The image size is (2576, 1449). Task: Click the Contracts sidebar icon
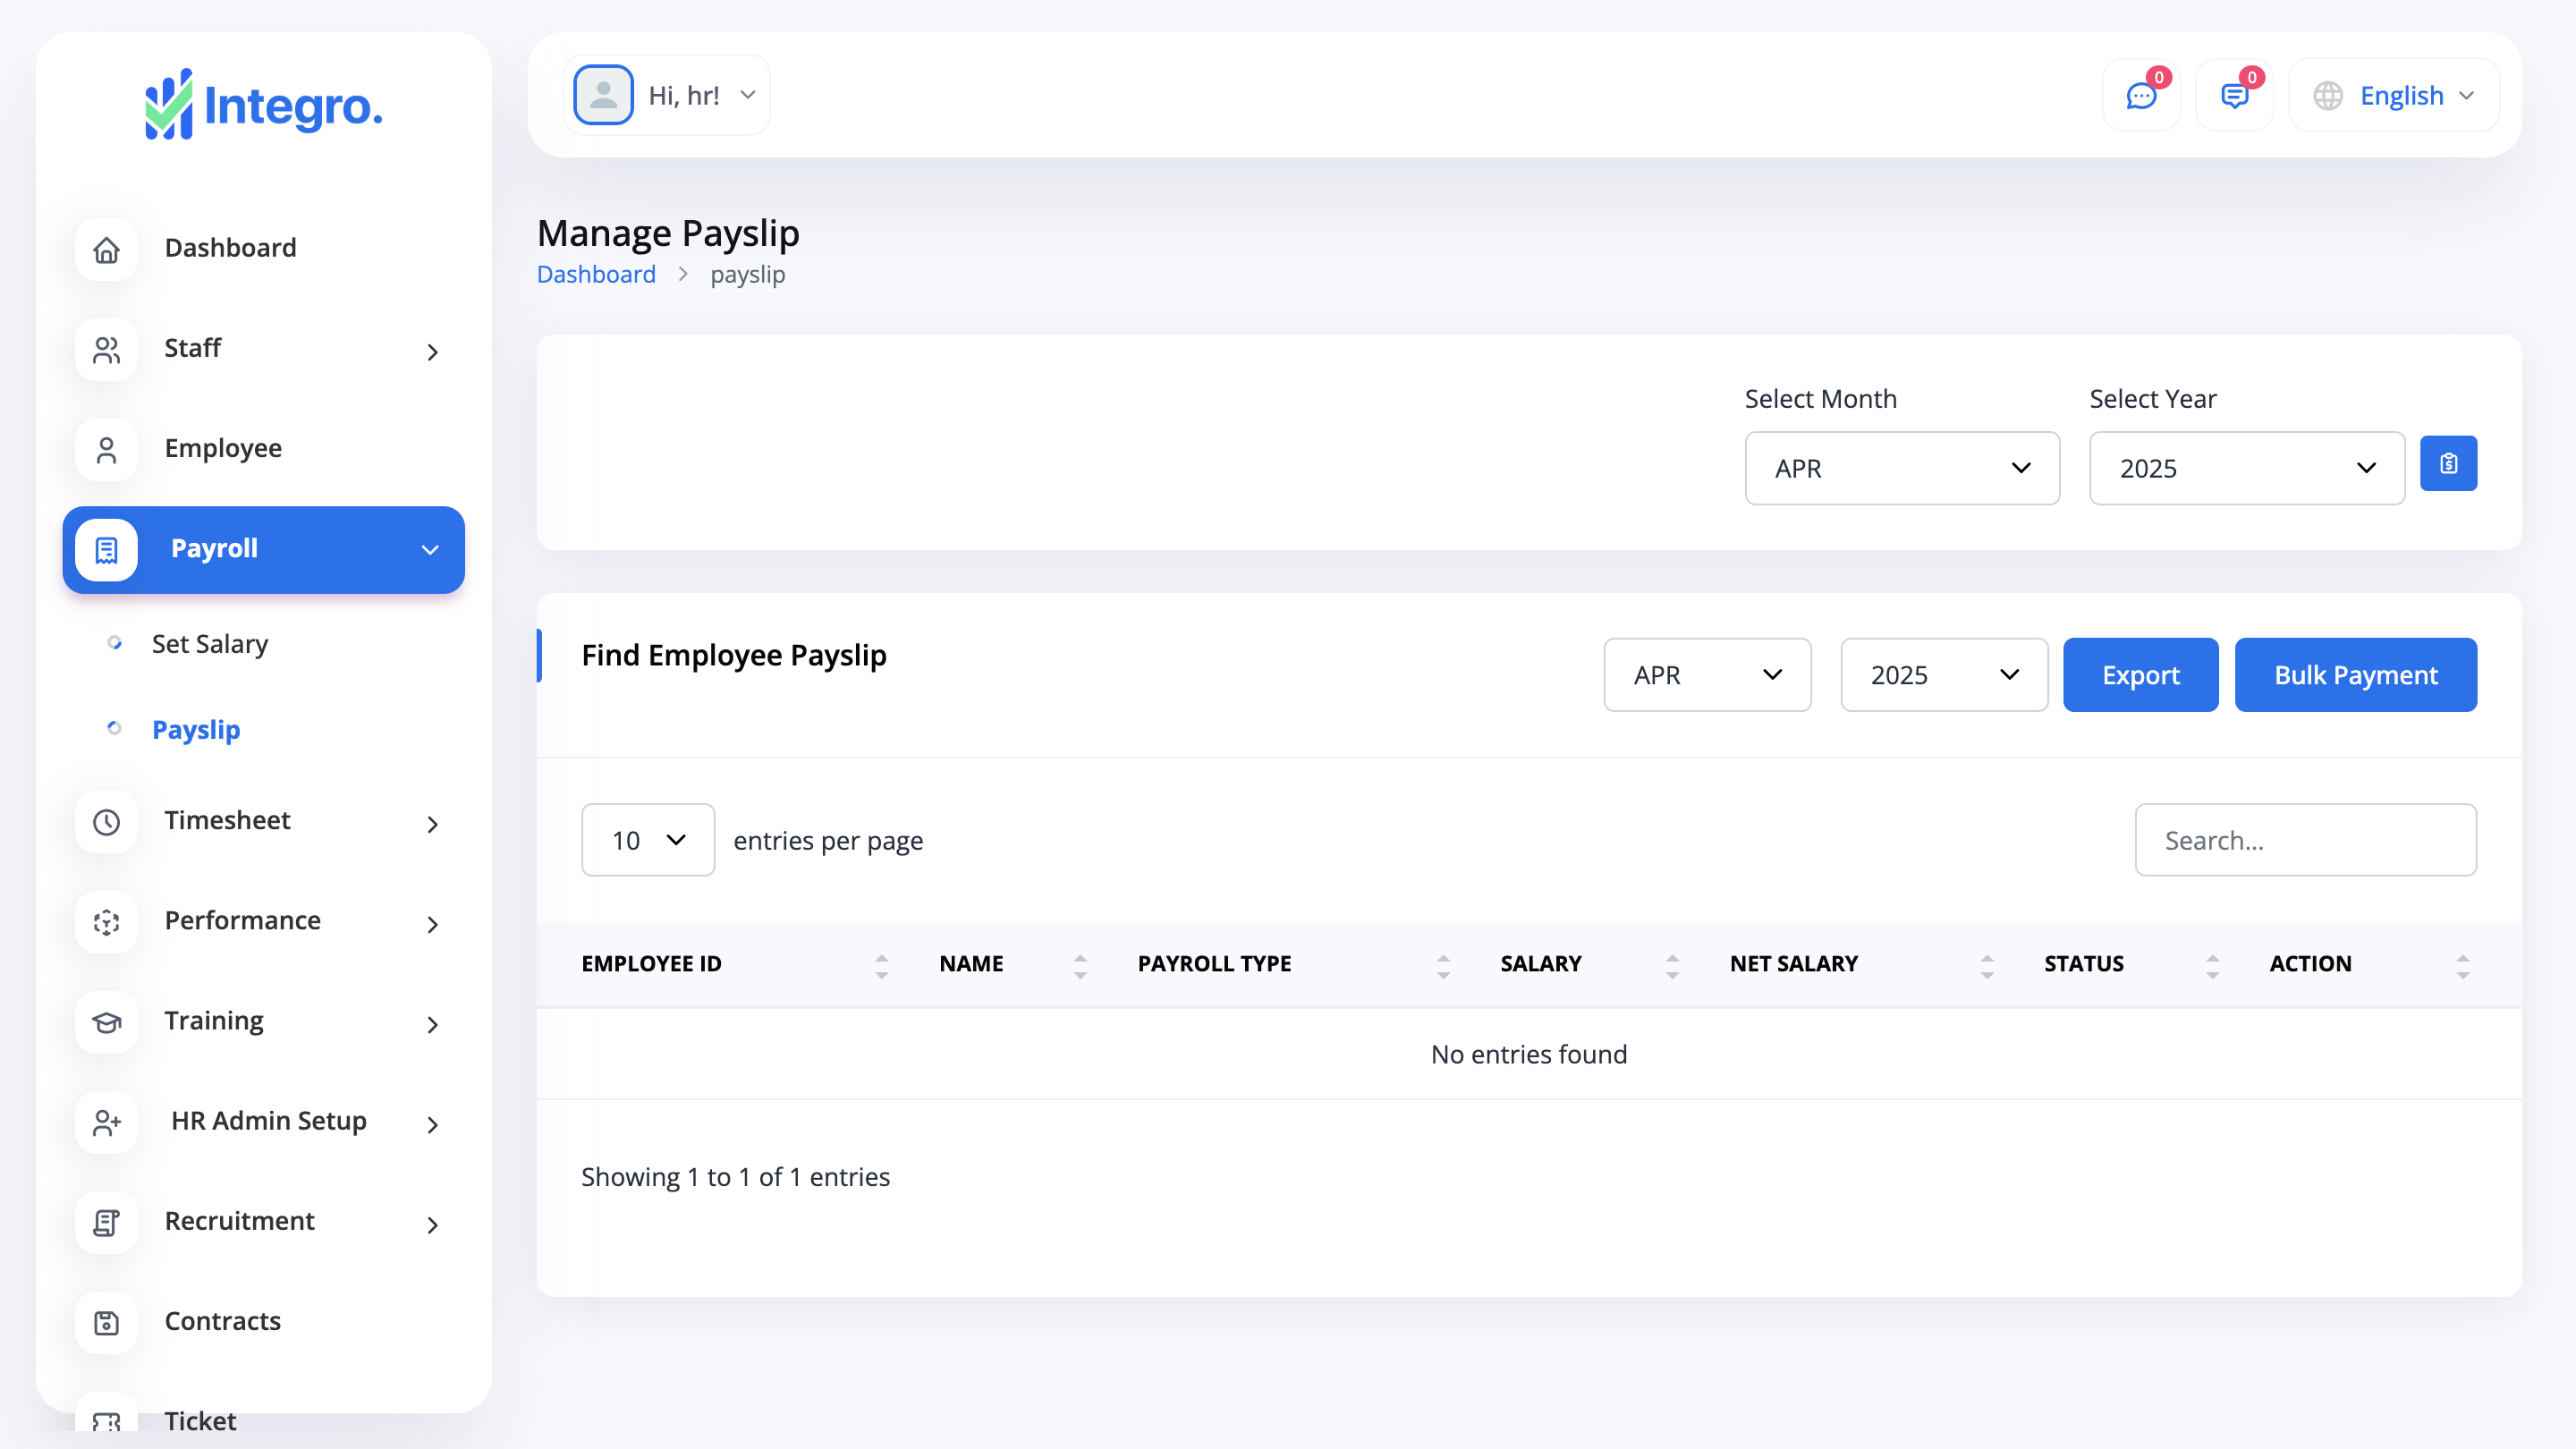click(x=106, y=1322)
